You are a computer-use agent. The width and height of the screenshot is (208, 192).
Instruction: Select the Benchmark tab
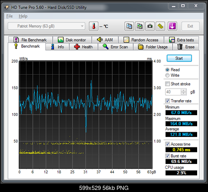point(27,46)
